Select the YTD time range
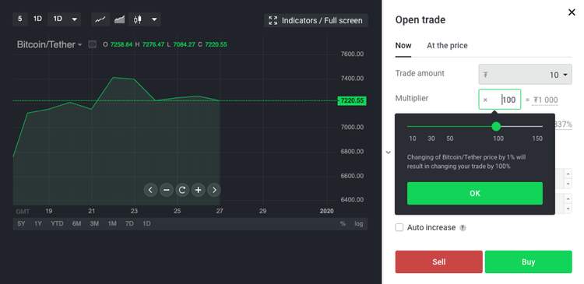The width and height of the screenshot is (584, 284). [x=57, y=224]
